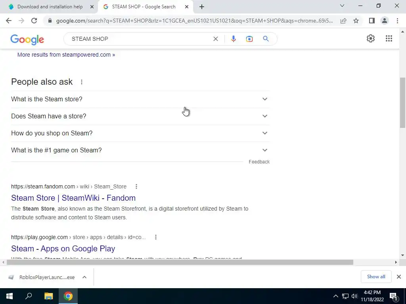
Task: Expand "Does Steam have a store?" question
Action: (x=140, y=116)
